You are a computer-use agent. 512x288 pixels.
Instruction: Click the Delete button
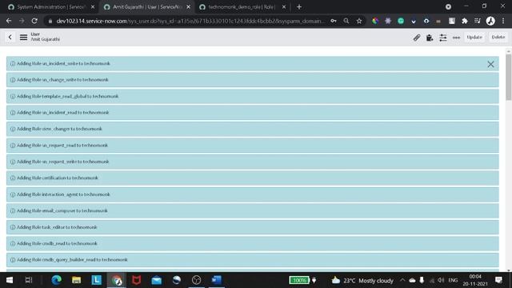pos(498,38)
